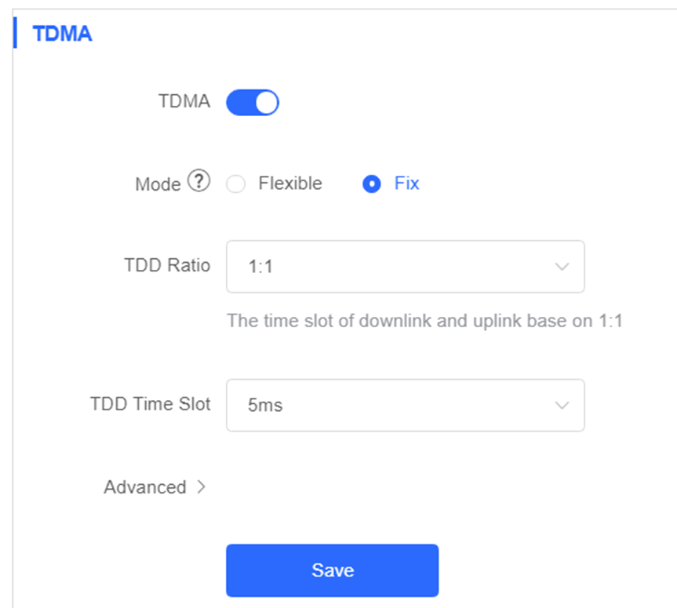Click the TDD Ratio chevron arrow
The width and height of the screenshot is (677, 608).
pyautogui.click(x=562, y=267)
